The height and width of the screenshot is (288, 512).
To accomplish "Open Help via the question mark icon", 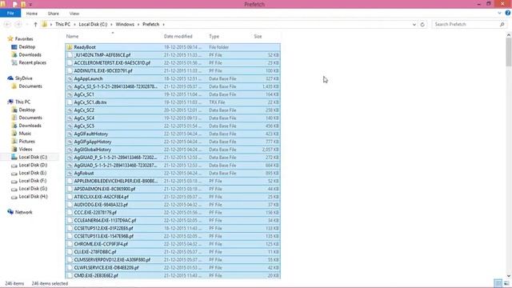I will [x=508, y=13].
